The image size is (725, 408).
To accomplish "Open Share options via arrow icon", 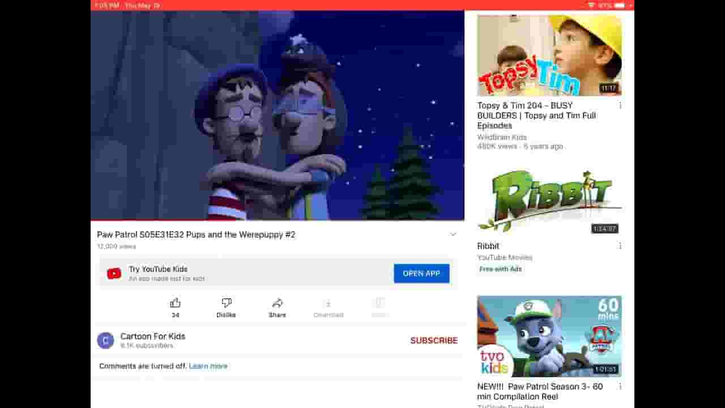I will [278, 303].
